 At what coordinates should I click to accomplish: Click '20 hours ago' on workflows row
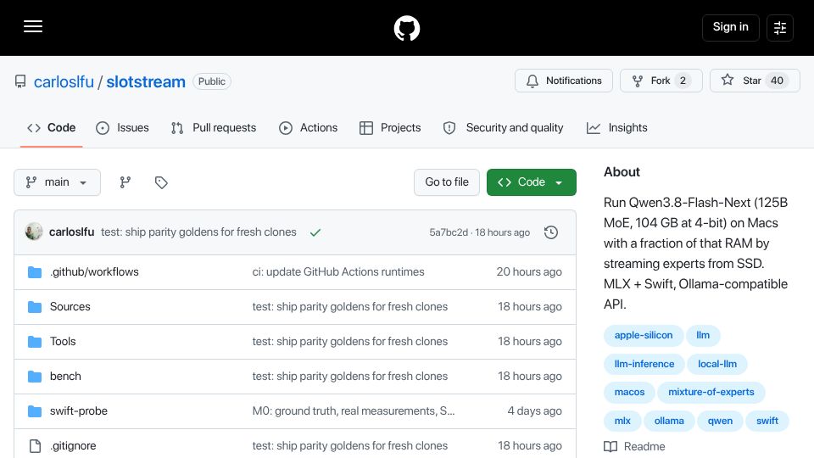529,271
